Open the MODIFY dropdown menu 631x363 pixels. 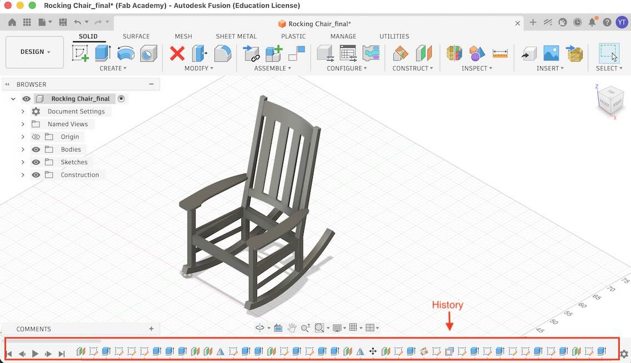coord(199,68)
